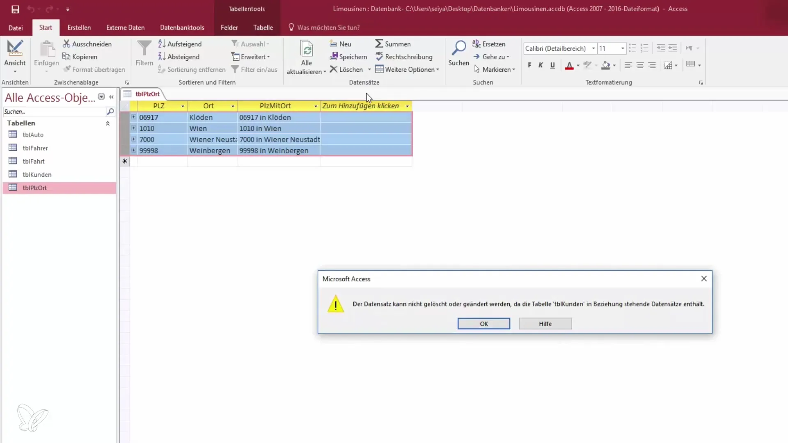Screen dimensions: 788x443
Task: Align text left
Action: coord(628,65)
